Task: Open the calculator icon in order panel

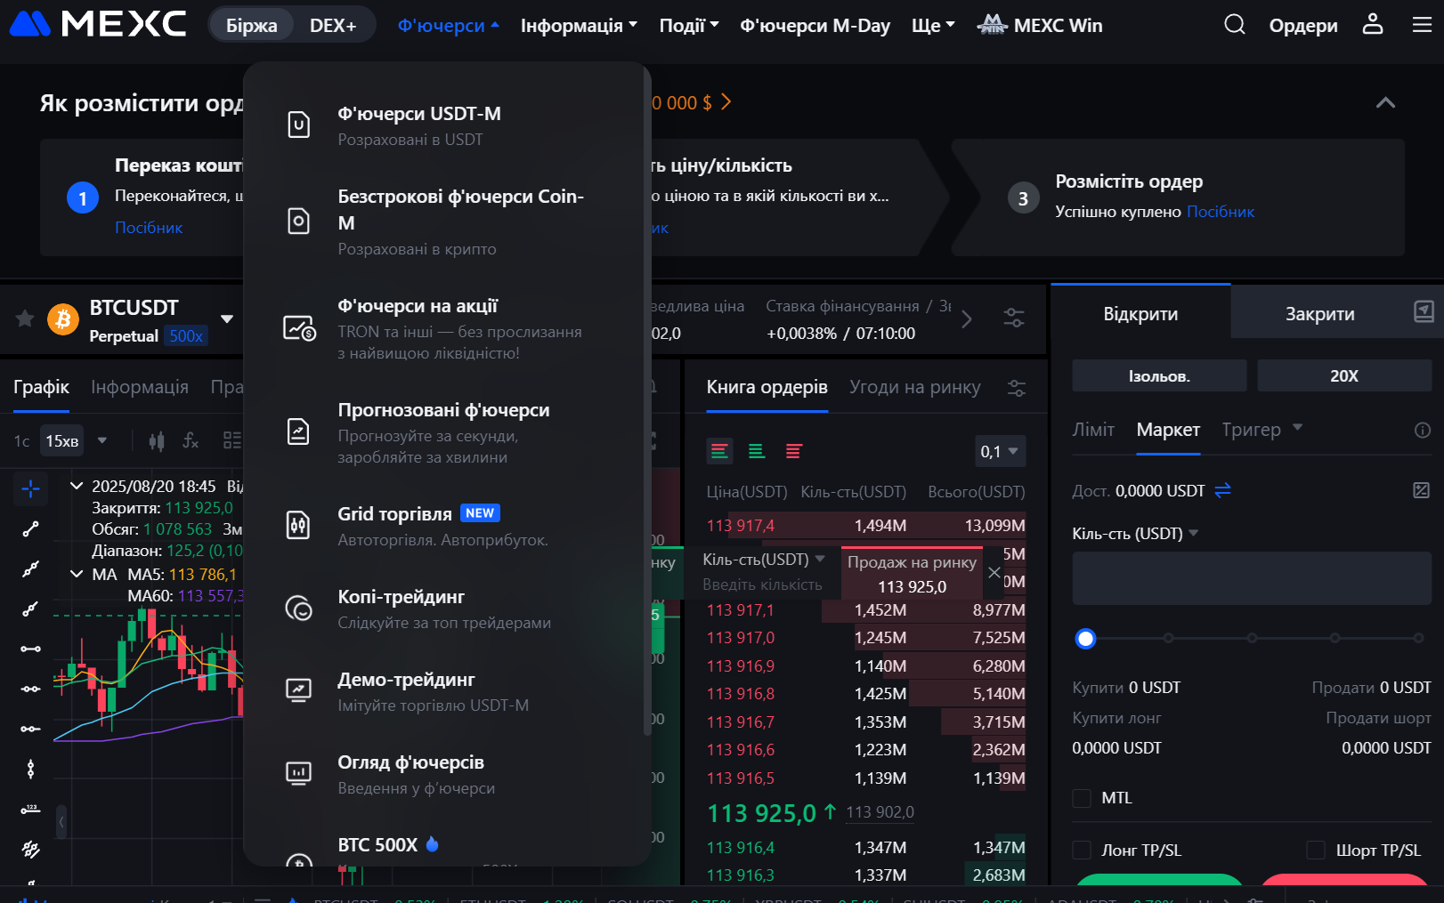Action: (x=1422, y=490)
